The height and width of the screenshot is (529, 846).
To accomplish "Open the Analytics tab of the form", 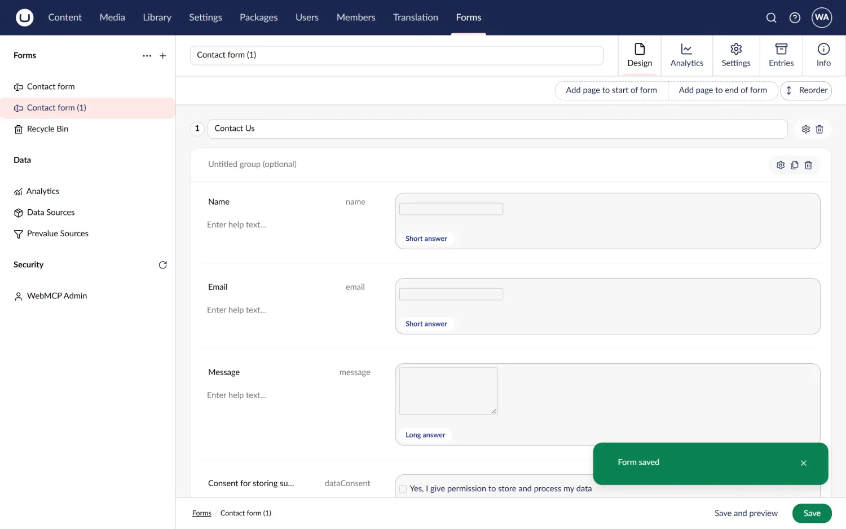I will [687, 55].
